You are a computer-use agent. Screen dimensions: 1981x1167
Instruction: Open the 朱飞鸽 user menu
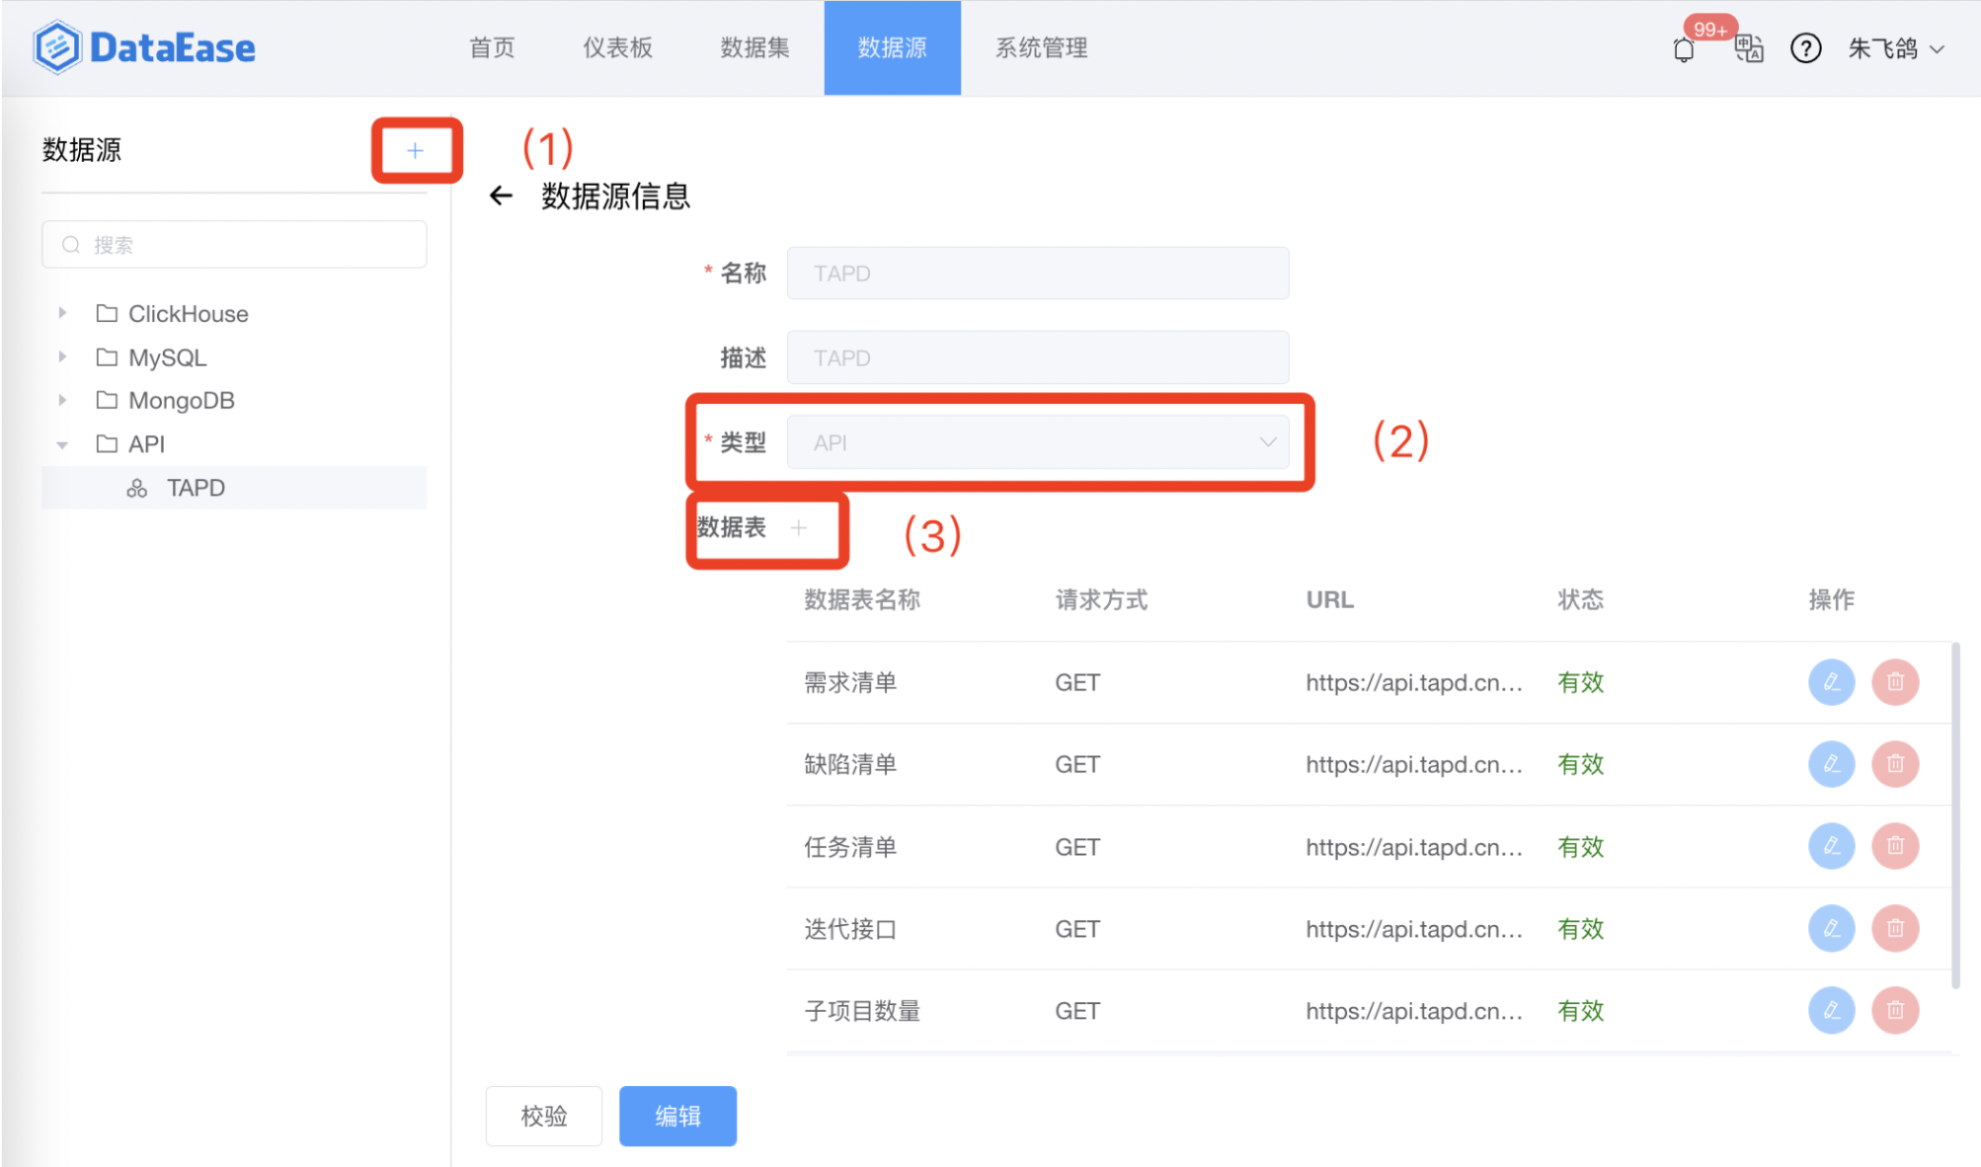(x=1894, y=48)
